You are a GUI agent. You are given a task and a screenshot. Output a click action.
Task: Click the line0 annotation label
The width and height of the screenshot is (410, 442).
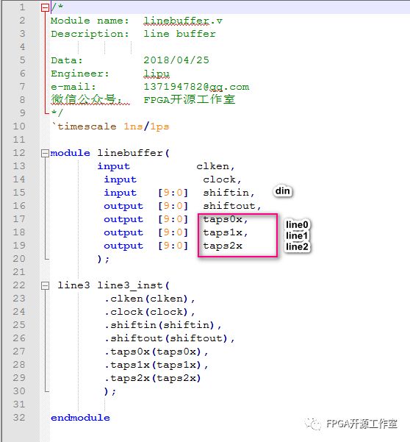click(x=297, y=224)
